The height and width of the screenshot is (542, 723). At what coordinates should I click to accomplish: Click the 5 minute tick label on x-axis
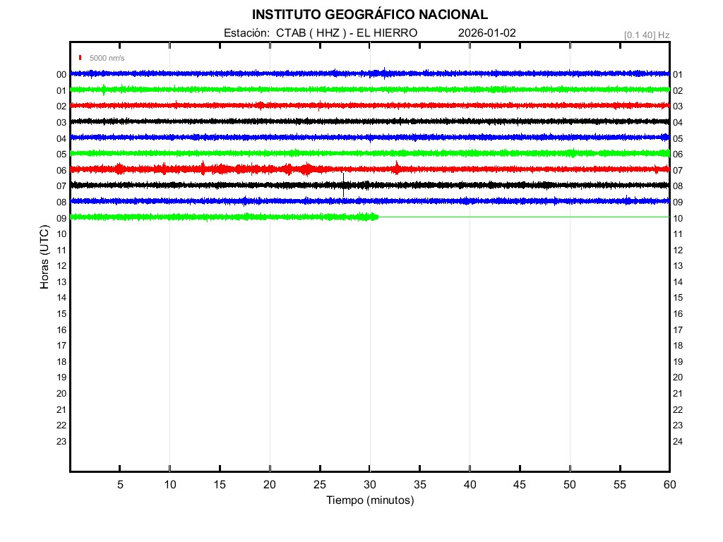(x=120, y=485)
